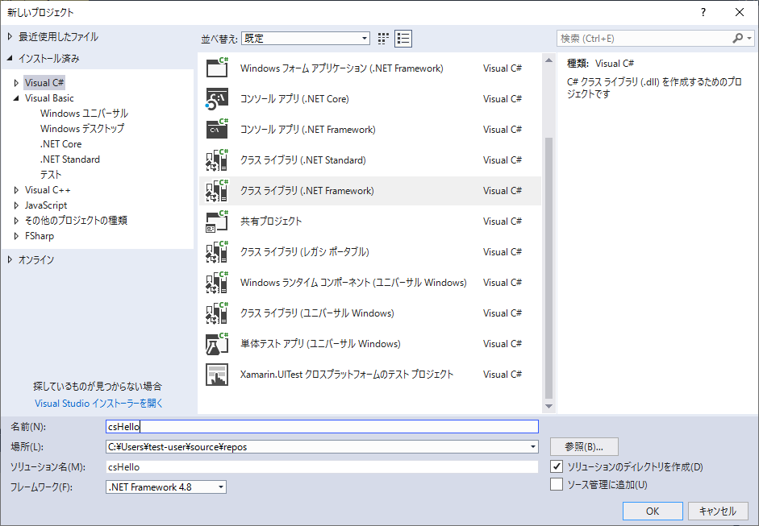Select Xamarin.UITest クロスプラットフォーム template name
The width and height of the screenshot is (759, 526).
[x=347, y=375]
